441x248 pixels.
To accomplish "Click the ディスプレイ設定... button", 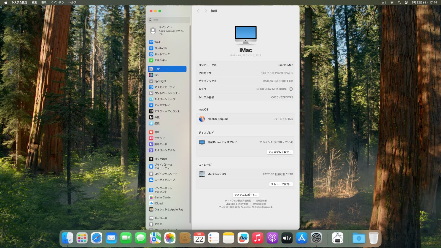I will tap(280, 152).
